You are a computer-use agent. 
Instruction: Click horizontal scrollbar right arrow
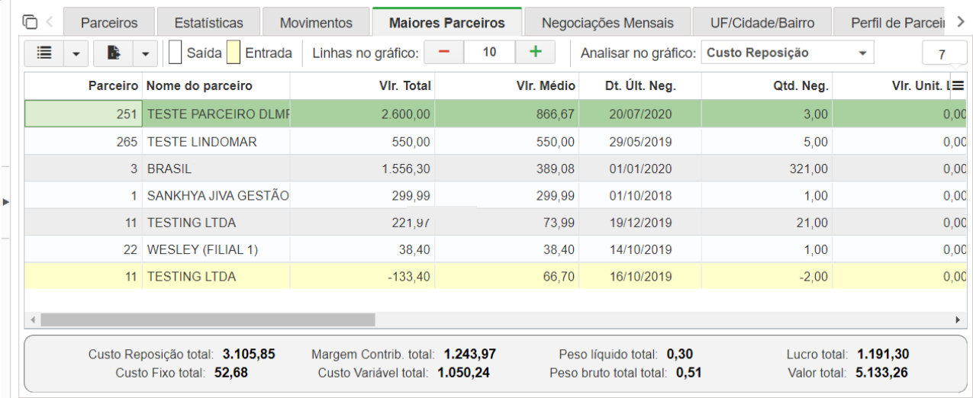pos(958,319)
